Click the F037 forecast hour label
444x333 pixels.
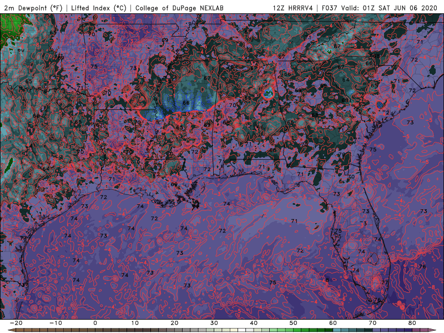pyautogui.click(x=330, y=8)
